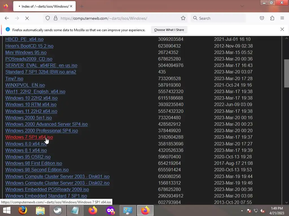Open the Mini Windows 95.iso link
The width and height of the screenshot is (289, 216).
pos(26,52)
